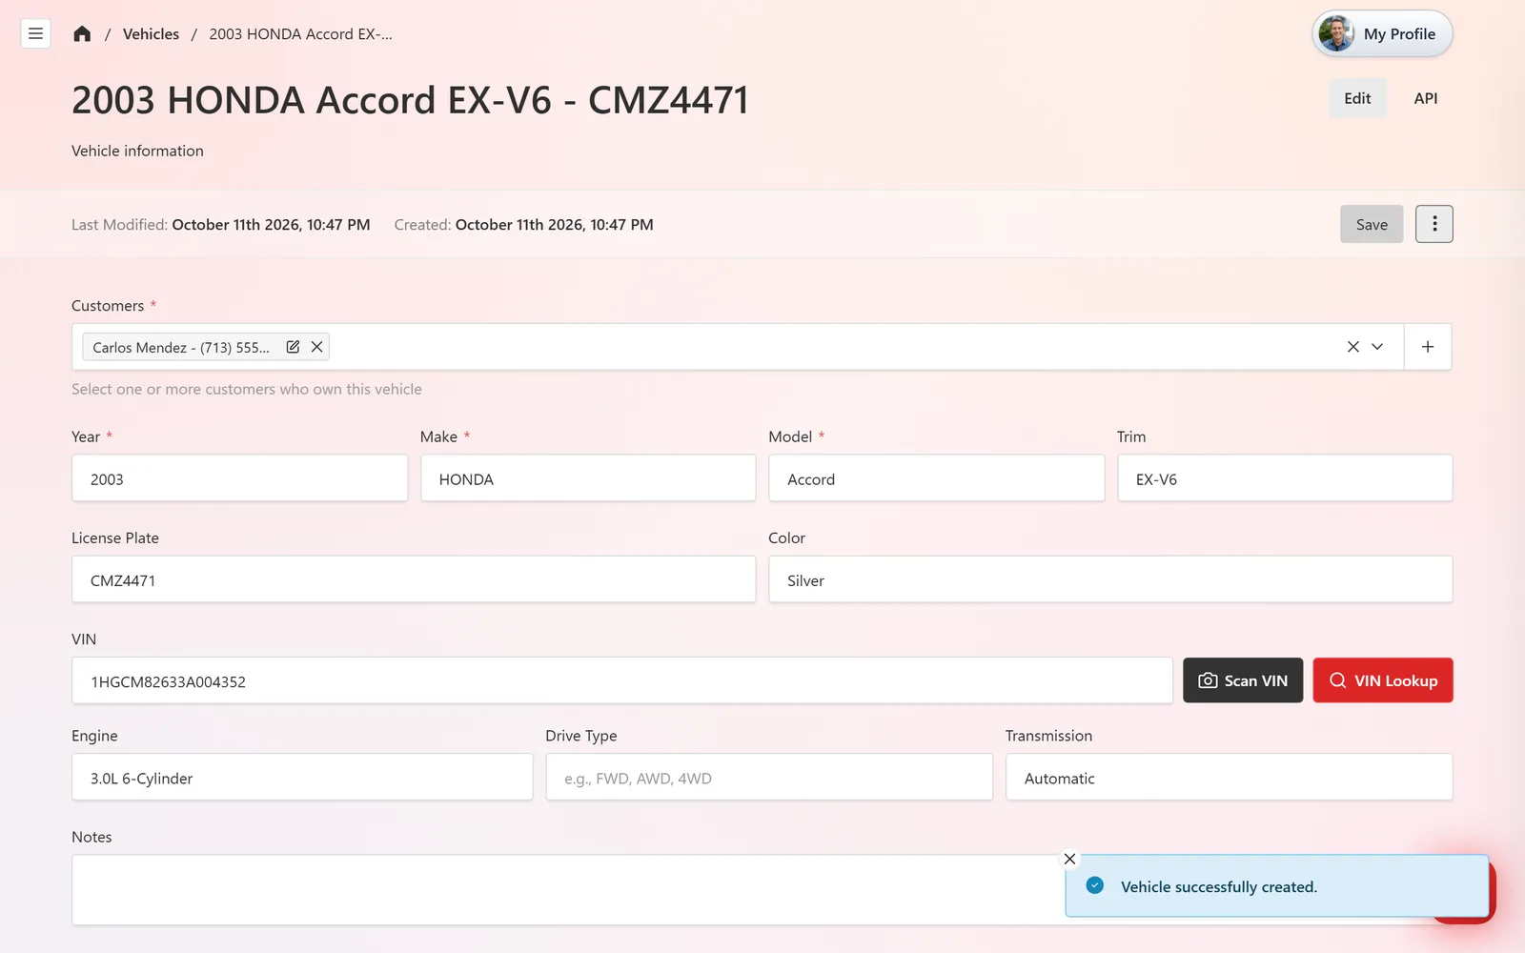This screenshot has width=1525, height=953.
Task: Click the Created date text
Action: pos(554,225)
